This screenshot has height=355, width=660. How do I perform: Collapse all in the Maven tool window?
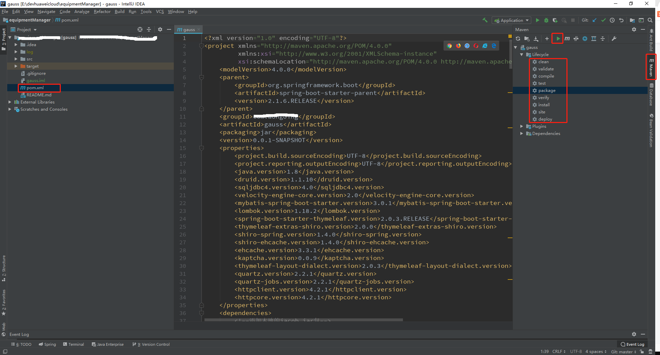(603, 39)
